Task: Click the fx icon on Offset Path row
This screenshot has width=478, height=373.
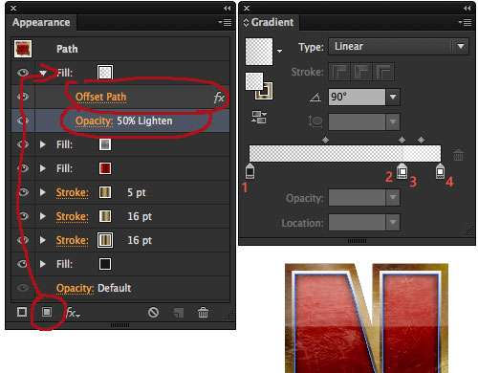Action: tap(219, 98)
